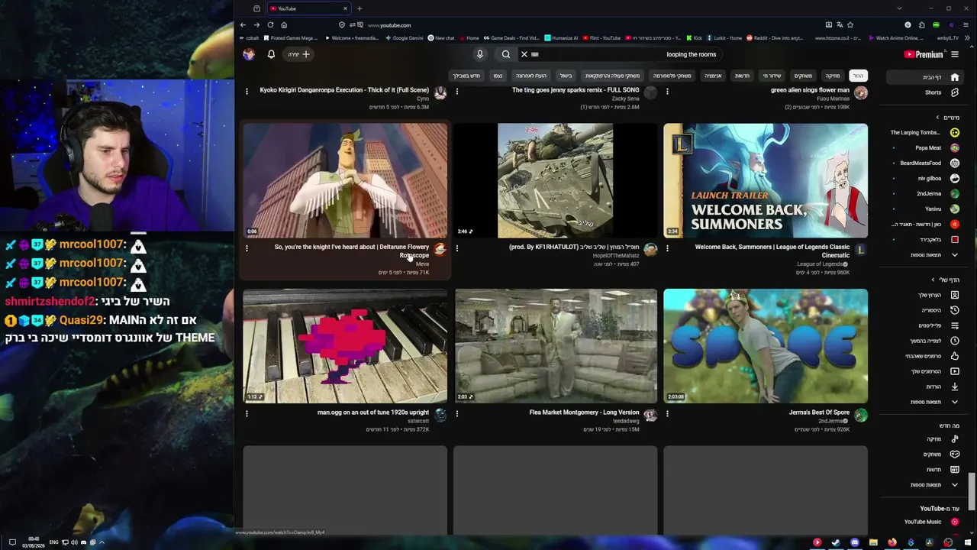
Task: Select the Live (שידור חי) filter chip
Action: [x=772, y=76]
